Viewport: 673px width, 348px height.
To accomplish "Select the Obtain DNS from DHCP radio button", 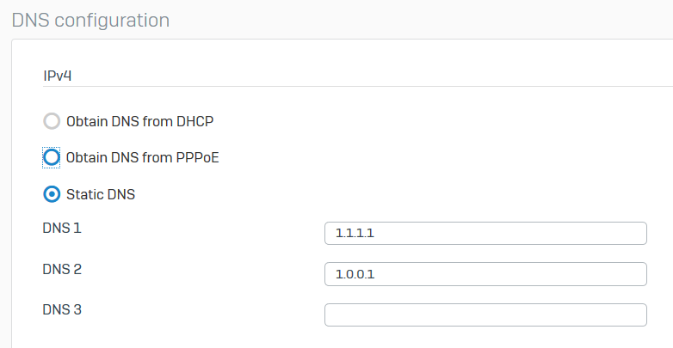I will click(52, 121).
